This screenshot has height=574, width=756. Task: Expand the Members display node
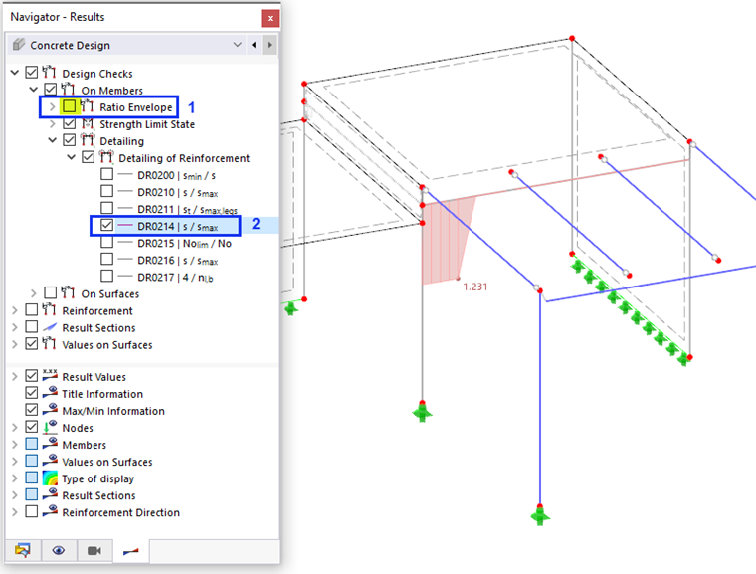[x=15, y=445]
